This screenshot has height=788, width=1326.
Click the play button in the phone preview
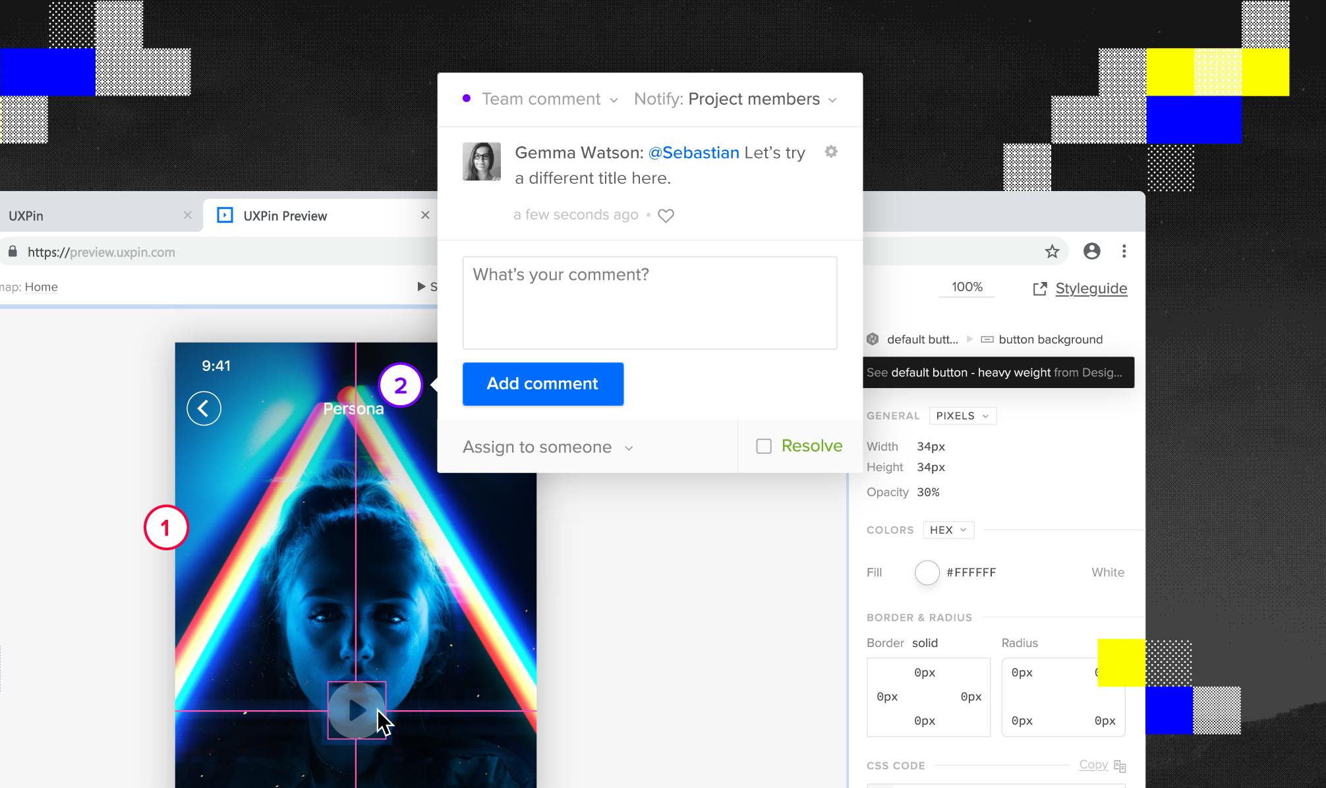click(357, 710)
